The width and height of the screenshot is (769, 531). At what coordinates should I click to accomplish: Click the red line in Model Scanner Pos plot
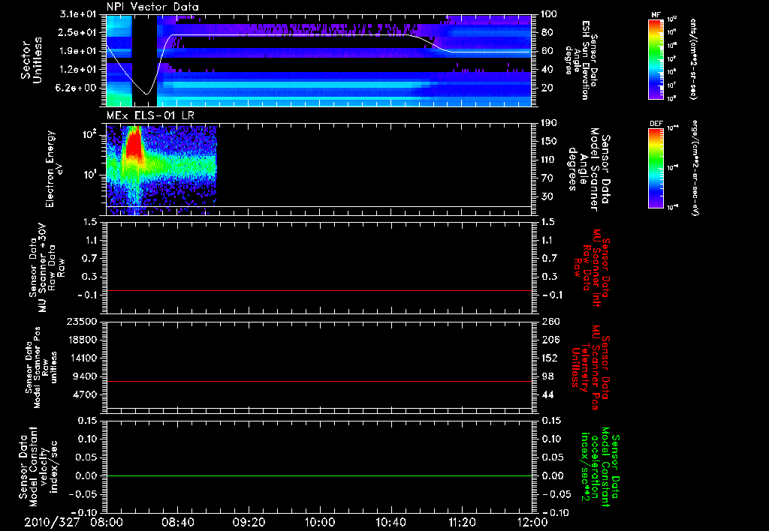[319, 381]
